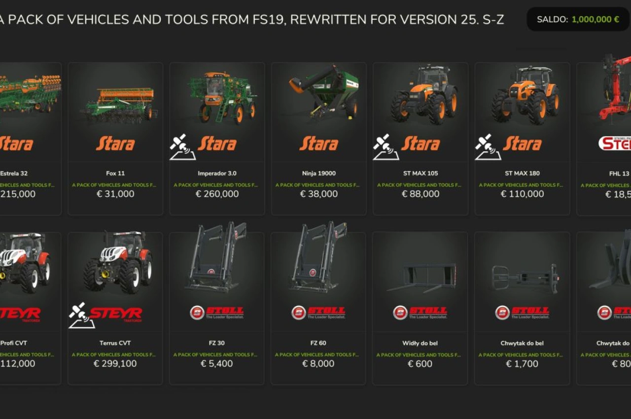The width and height of the screenshot is (631, 419).
Task: Click the GPS satellite icon on Terrus CVT card
Action: [82, 315]
